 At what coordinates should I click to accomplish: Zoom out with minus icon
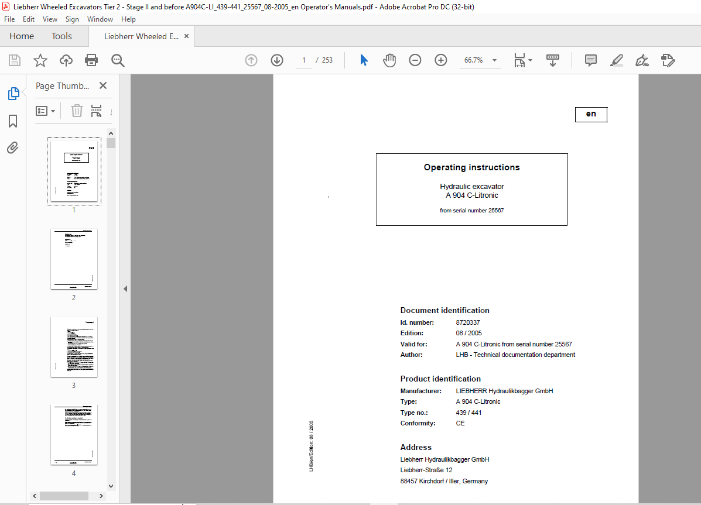pyautogui.click(x=415, y=60)
